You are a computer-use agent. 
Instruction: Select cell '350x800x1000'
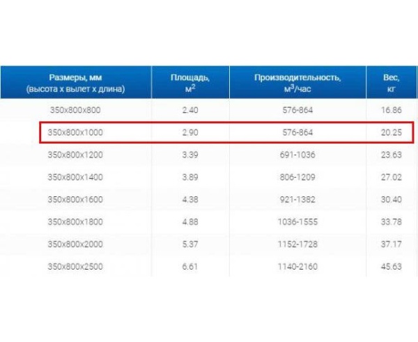[x=75, y=132]
